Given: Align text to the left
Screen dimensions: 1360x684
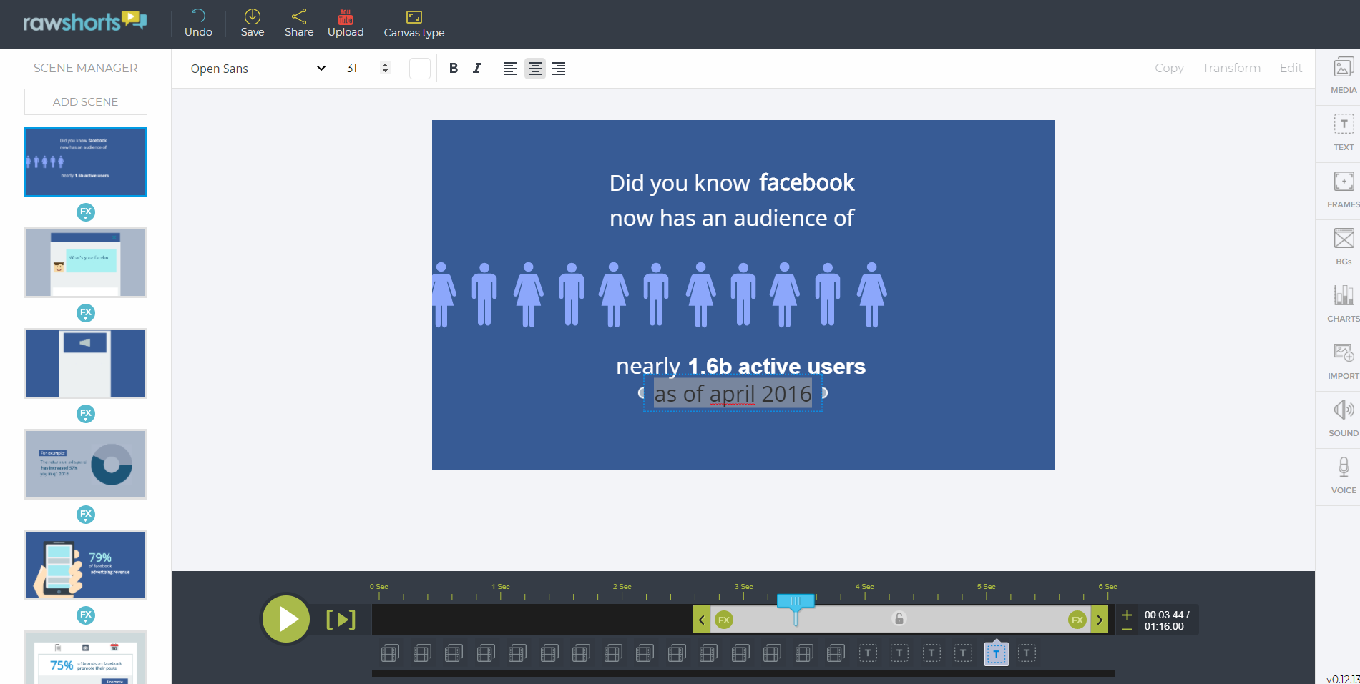Looking at the screenshot, I should tap(511, 69).
